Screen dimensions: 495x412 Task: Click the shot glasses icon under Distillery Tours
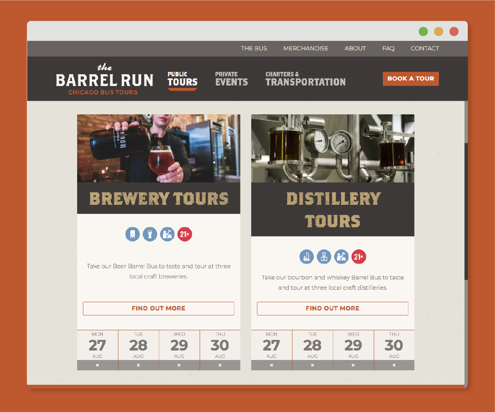(324, 256)
